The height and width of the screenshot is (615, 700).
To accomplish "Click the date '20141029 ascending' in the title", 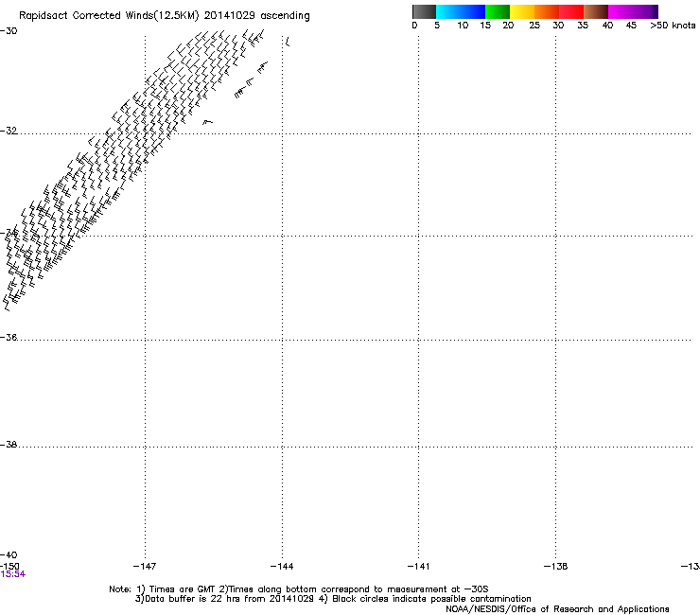I will pos(256,16).
